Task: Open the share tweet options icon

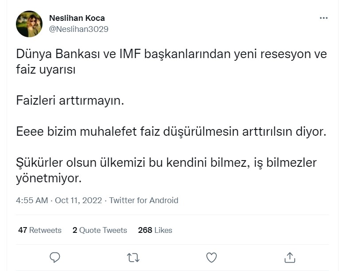Action: pyautogui.click(x=289, y=257)
